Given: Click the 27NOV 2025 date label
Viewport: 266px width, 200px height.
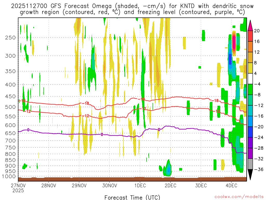Looking at the screenshot, I should point(18,188).
